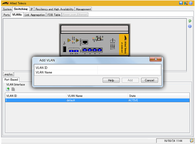Click the save configuration floppy icon
This screenshot has width=195, height=144.
(181, 3)
